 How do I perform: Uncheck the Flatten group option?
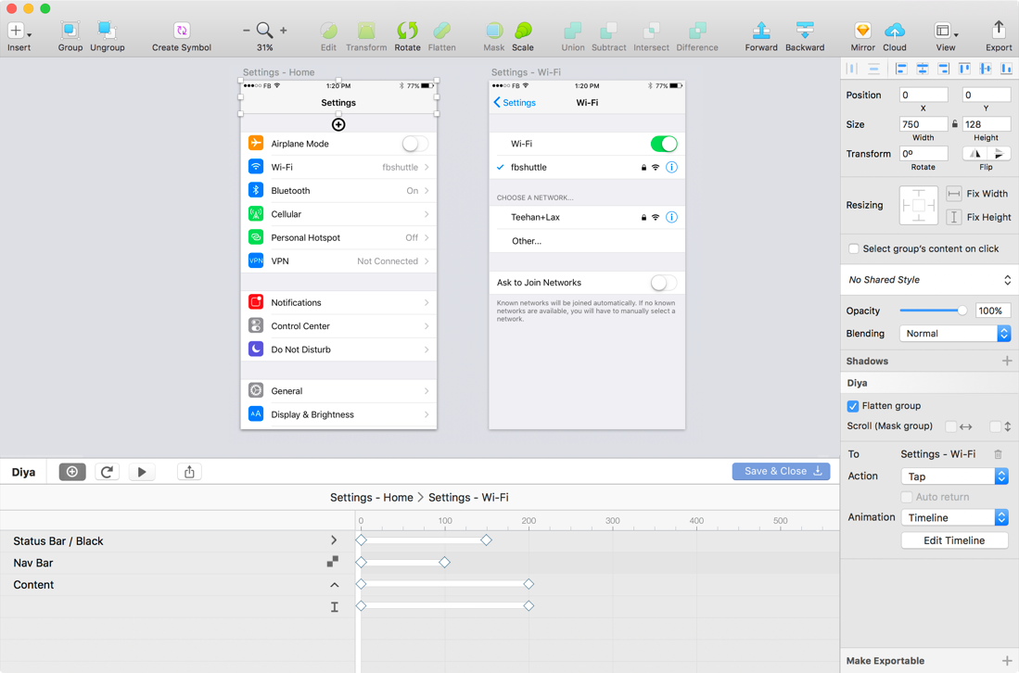click(852, 406)
